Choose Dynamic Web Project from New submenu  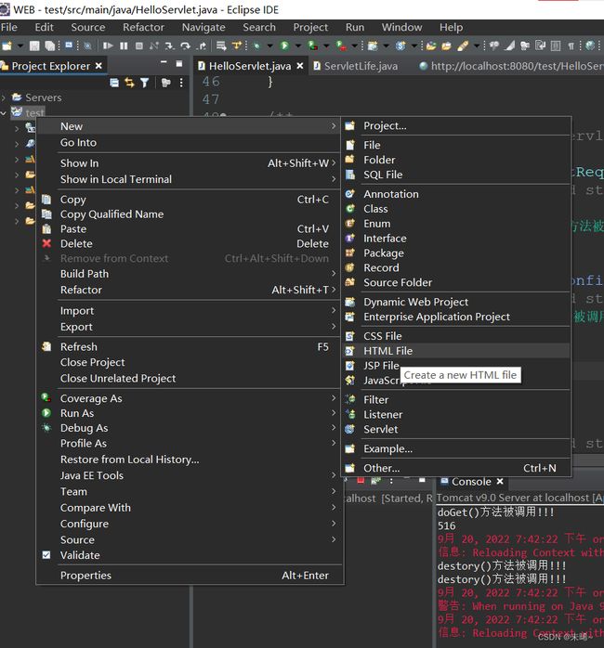(x=456, y=302)
